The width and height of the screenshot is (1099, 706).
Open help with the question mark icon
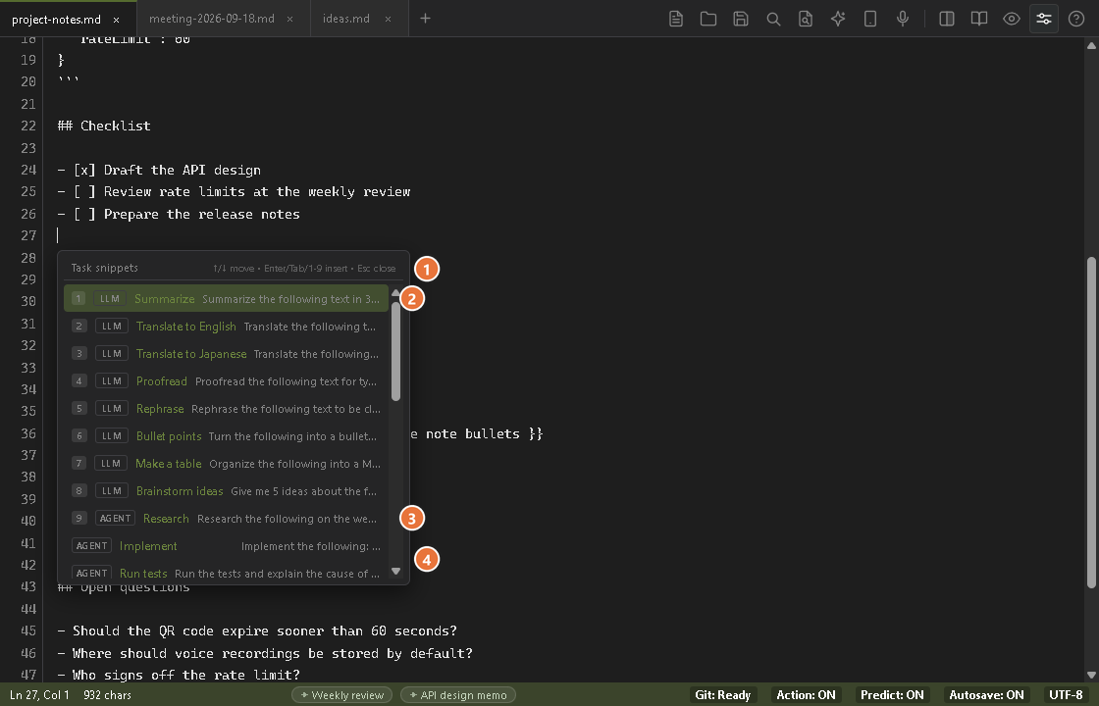(x=1075, y=19)
